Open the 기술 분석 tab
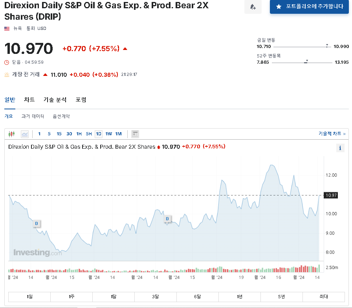The width and height of the screenshot is (352, 308). pos(55,100)
